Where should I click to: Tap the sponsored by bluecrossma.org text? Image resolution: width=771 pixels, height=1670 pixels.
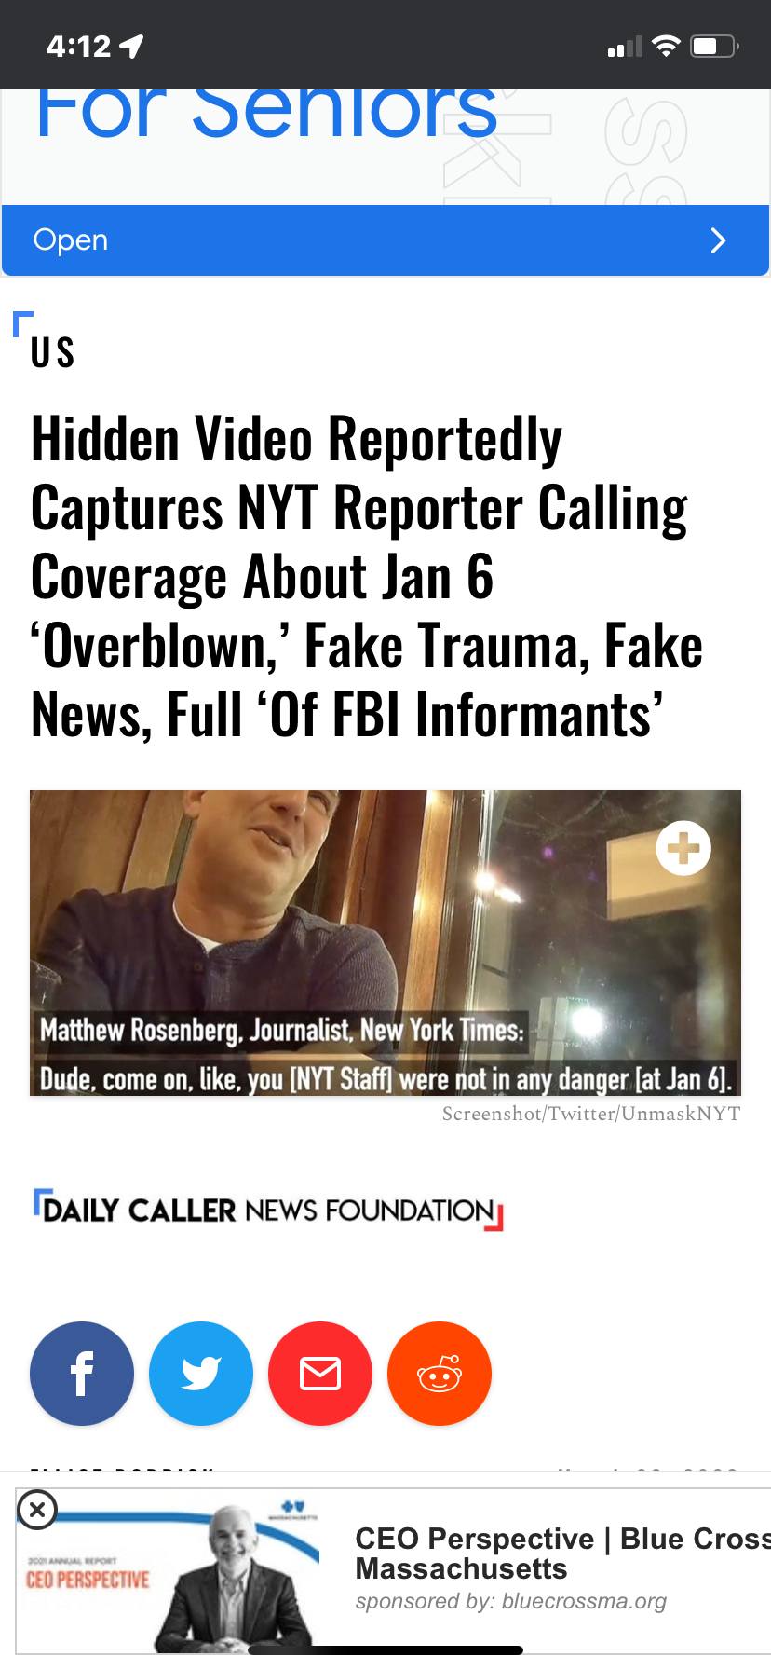[x=511, y=1601]
